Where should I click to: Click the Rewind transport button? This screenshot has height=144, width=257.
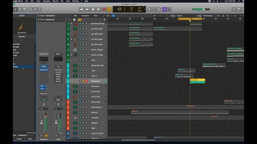82,10
